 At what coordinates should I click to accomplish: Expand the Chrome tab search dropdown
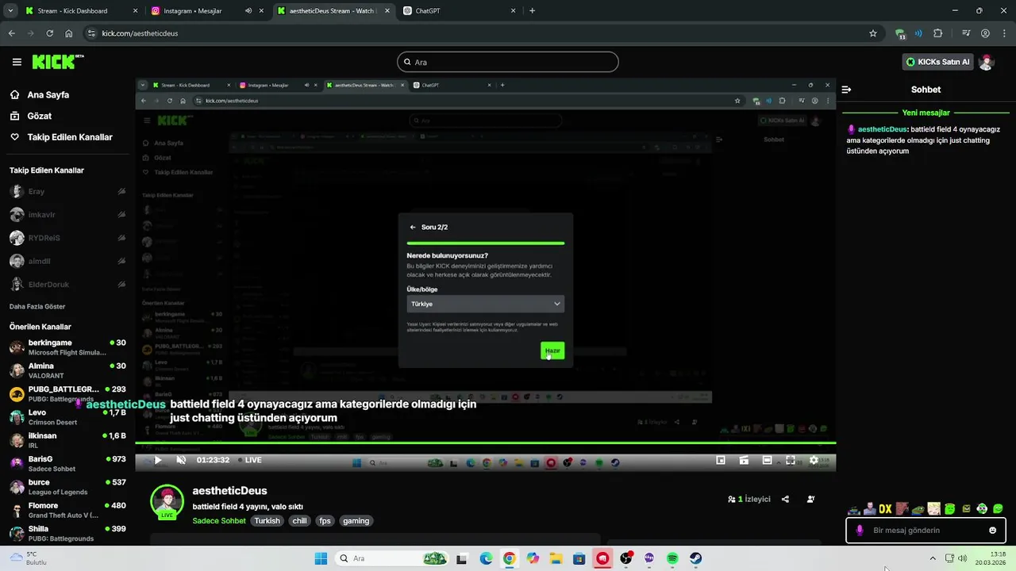pyautogui.click(x=10, y=11)
